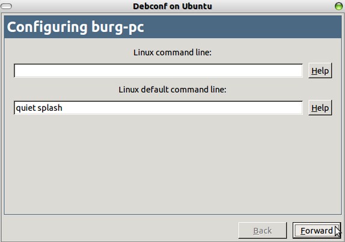Proceed with the Forward button
The height and width of the screenshot is (242, 345).
coord(317,231)
